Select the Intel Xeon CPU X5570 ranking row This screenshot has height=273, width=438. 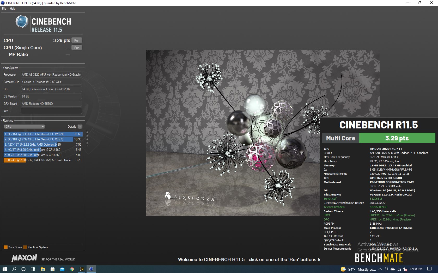coord(43,139)
